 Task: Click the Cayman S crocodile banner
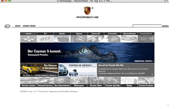[x=87, y=53]
